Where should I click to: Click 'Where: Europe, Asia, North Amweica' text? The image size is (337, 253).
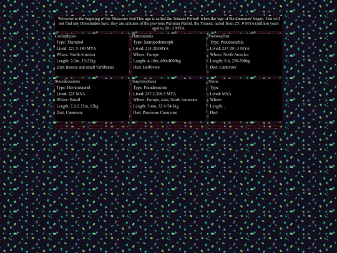tap(165, 100)
